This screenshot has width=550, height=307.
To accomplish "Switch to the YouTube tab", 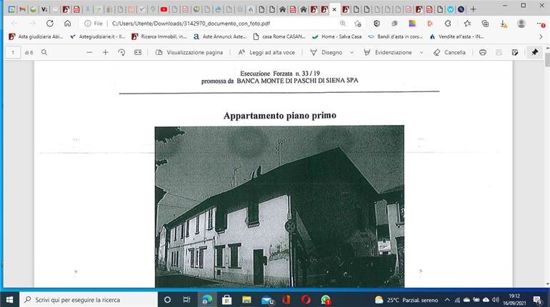I will click(x=164, y=9).
